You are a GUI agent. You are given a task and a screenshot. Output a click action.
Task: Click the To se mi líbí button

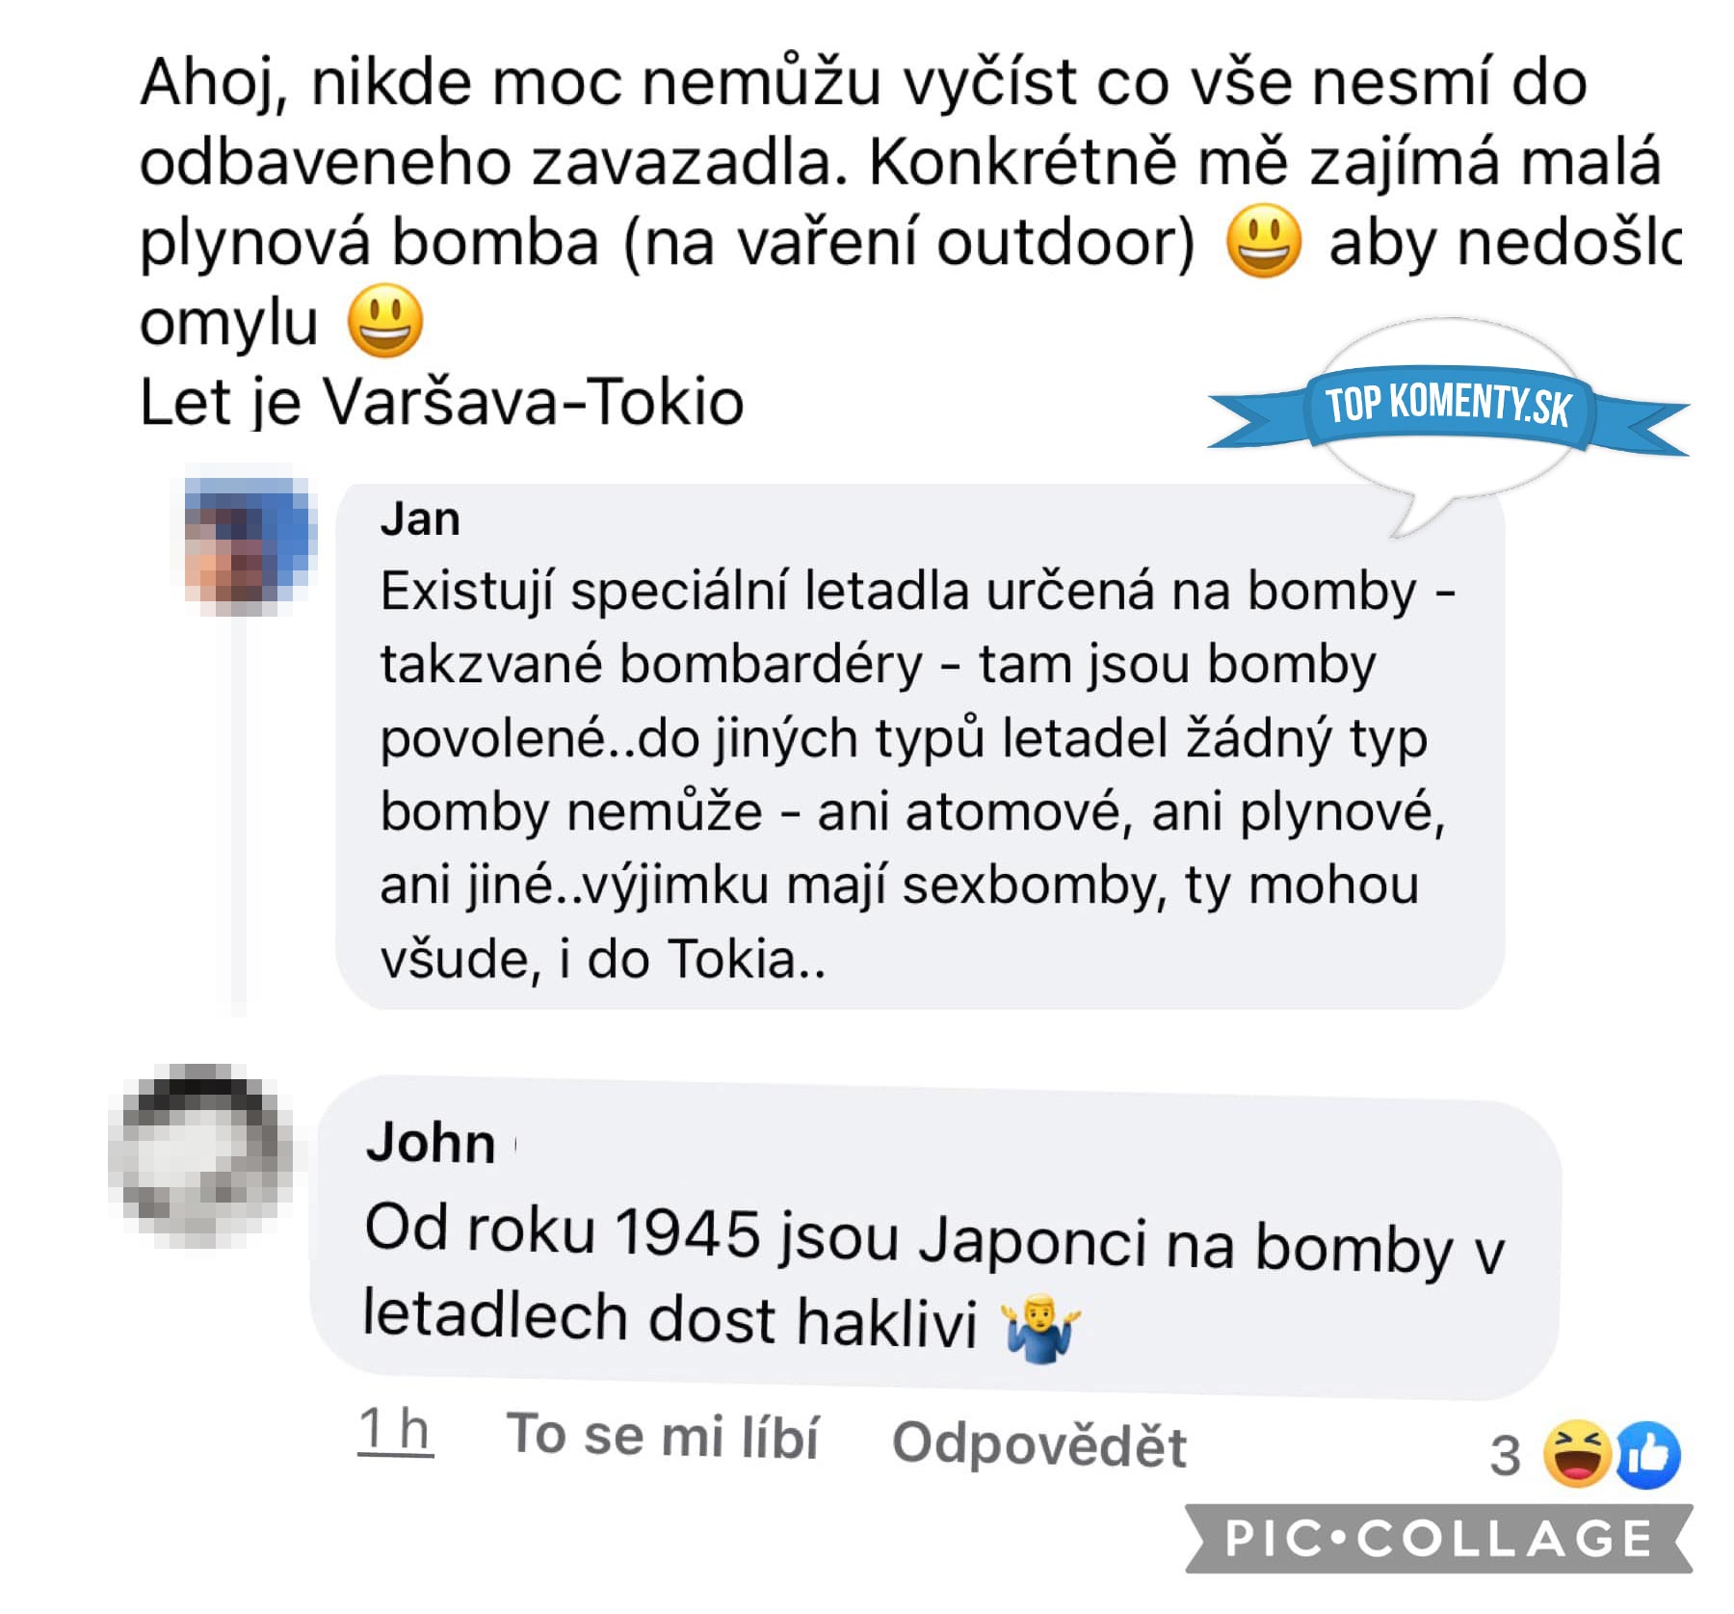663,1435
